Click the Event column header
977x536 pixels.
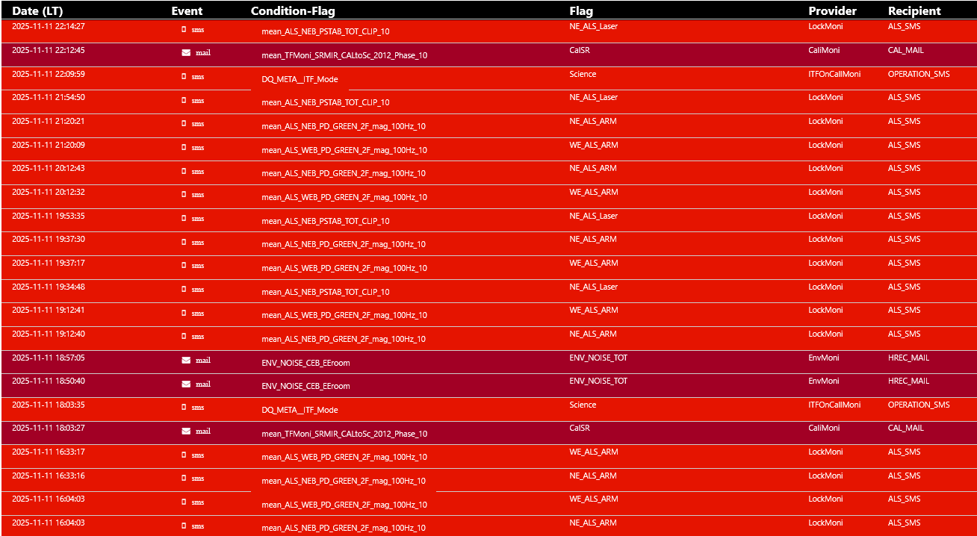point(187,11)
